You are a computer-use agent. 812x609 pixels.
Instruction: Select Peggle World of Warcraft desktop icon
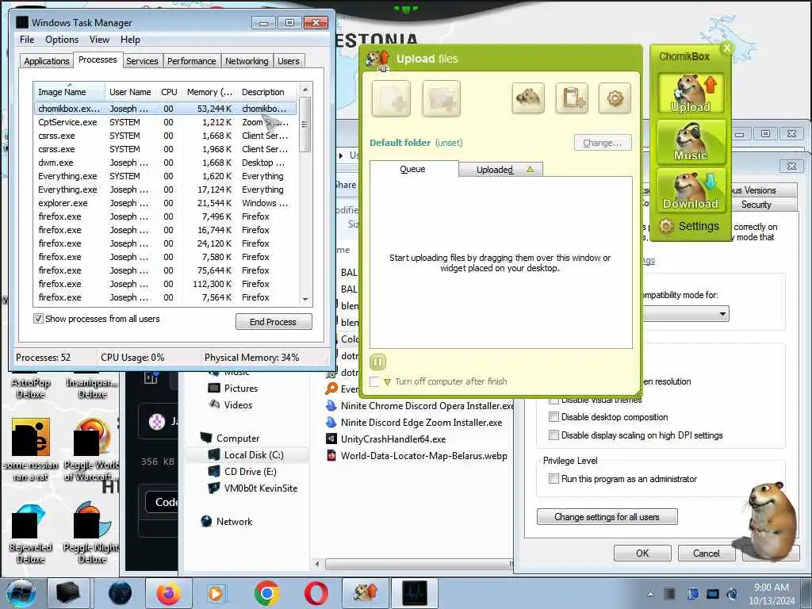[x=92, y=450]
